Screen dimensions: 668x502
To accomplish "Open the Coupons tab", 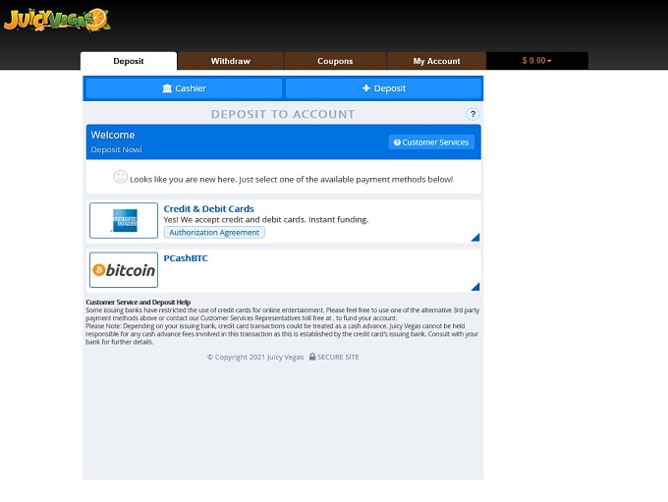I will (335, 61).
